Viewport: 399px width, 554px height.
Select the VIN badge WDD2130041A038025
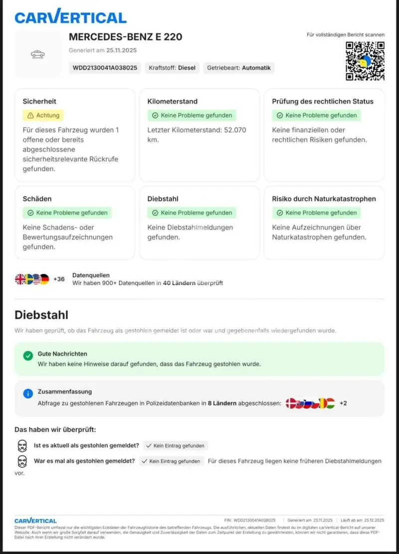coord(105,68)
